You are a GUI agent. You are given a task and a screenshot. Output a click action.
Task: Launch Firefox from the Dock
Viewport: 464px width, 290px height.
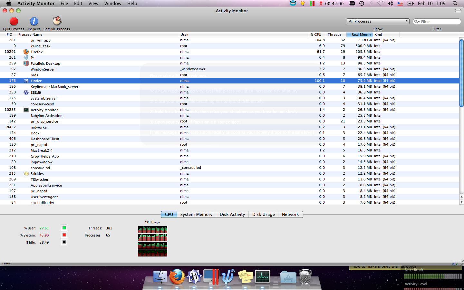coord(177,276)
